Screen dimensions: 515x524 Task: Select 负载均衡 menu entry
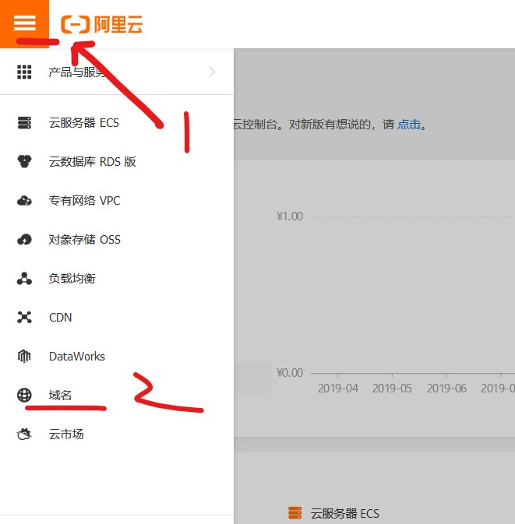[72, 279]
